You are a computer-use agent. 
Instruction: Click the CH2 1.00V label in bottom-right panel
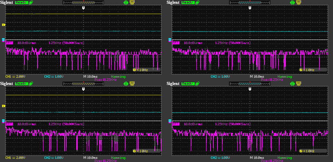tap(221, 157)
